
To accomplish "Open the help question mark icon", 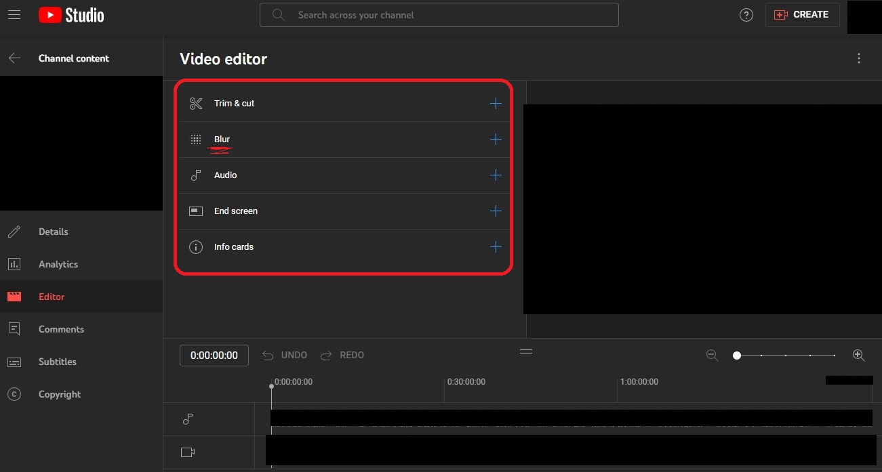I will tap(746, 15).
